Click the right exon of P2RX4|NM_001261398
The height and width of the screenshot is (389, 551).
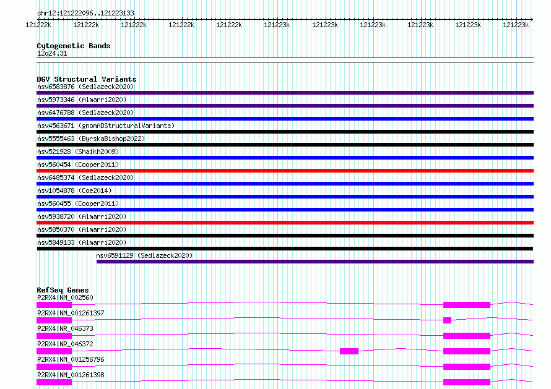[x=467, y=382]
